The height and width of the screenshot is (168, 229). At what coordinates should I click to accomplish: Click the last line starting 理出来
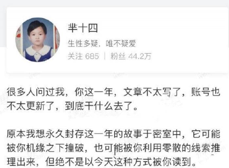pyautogui.click(x=102, y=162)
